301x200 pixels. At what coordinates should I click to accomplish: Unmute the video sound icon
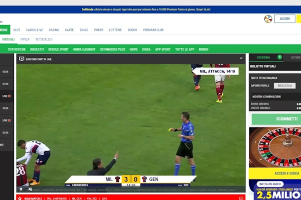click(x=30, y=189)
